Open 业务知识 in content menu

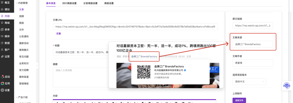(x=24, y=63)
